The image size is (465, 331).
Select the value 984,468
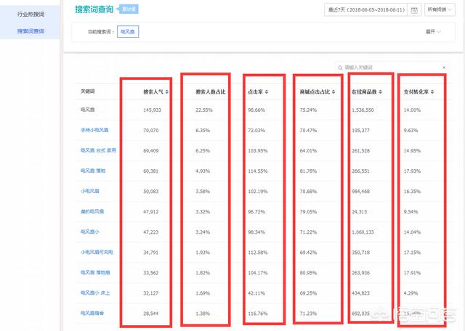click(x=360, y=192)
